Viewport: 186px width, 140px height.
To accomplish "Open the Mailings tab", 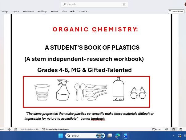I will [42, 11].
